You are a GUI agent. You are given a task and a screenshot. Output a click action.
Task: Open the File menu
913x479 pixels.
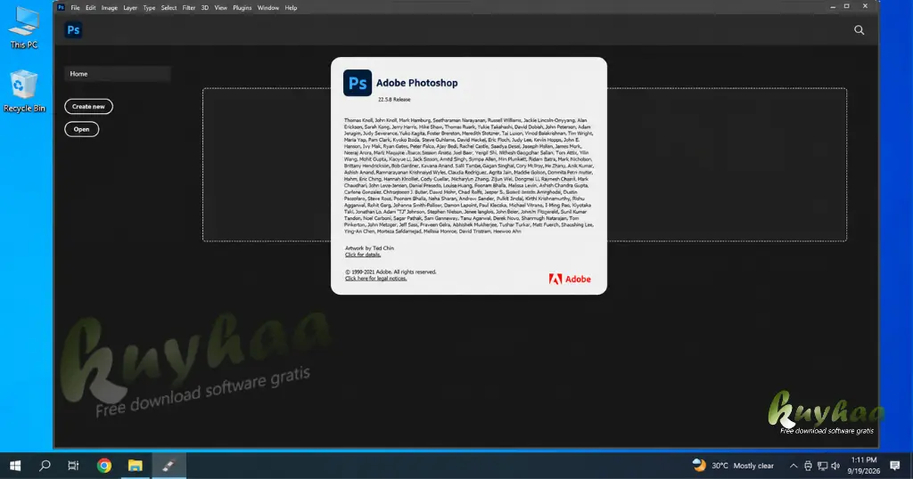click(75, 7)
